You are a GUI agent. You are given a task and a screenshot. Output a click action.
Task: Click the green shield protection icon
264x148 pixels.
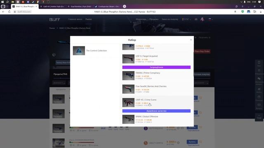[243, 12]
